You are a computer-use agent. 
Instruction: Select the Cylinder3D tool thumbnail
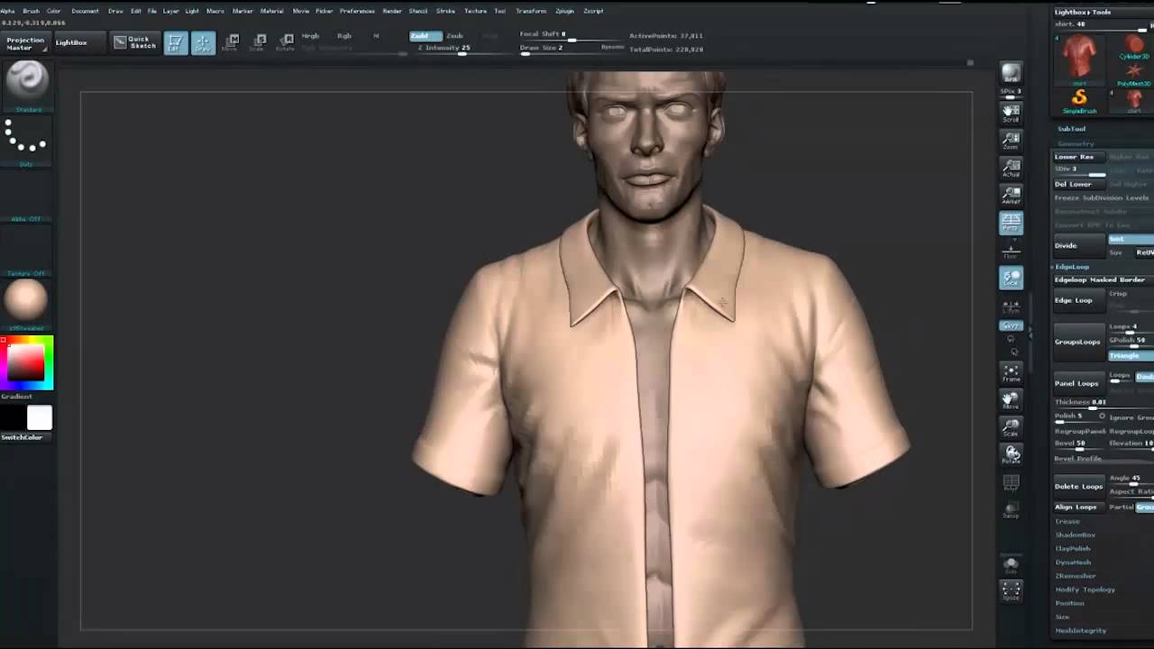[x=1133, y=47]
